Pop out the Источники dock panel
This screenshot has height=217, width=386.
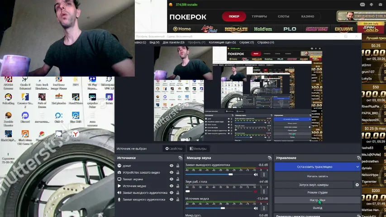[x=181, y=158]
